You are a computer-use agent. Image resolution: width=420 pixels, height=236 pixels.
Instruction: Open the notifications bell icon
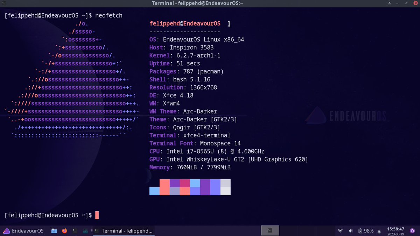pos(379,231)
